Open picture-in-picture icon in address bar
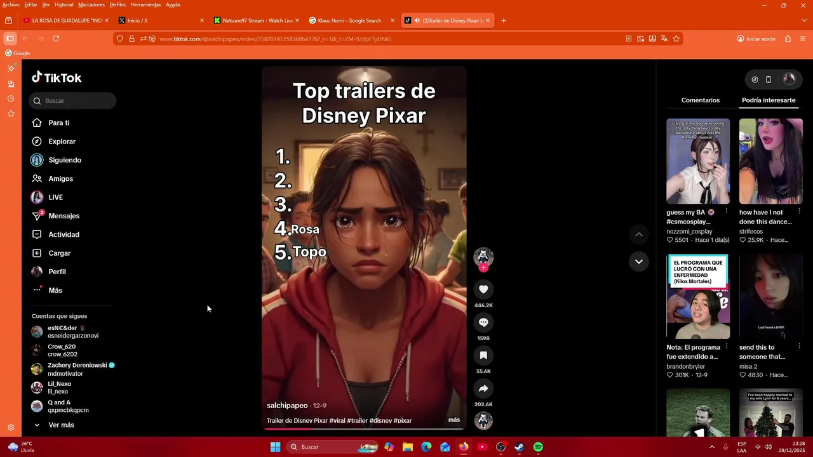Screen dimensions: 813x457 coord(640,39)
